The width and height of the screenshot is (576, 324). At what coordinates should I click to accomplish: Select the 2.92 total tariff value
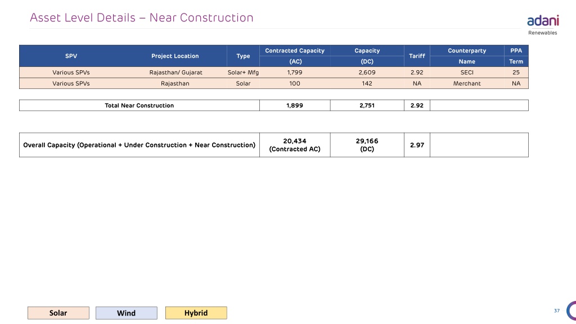pos(417,105)
